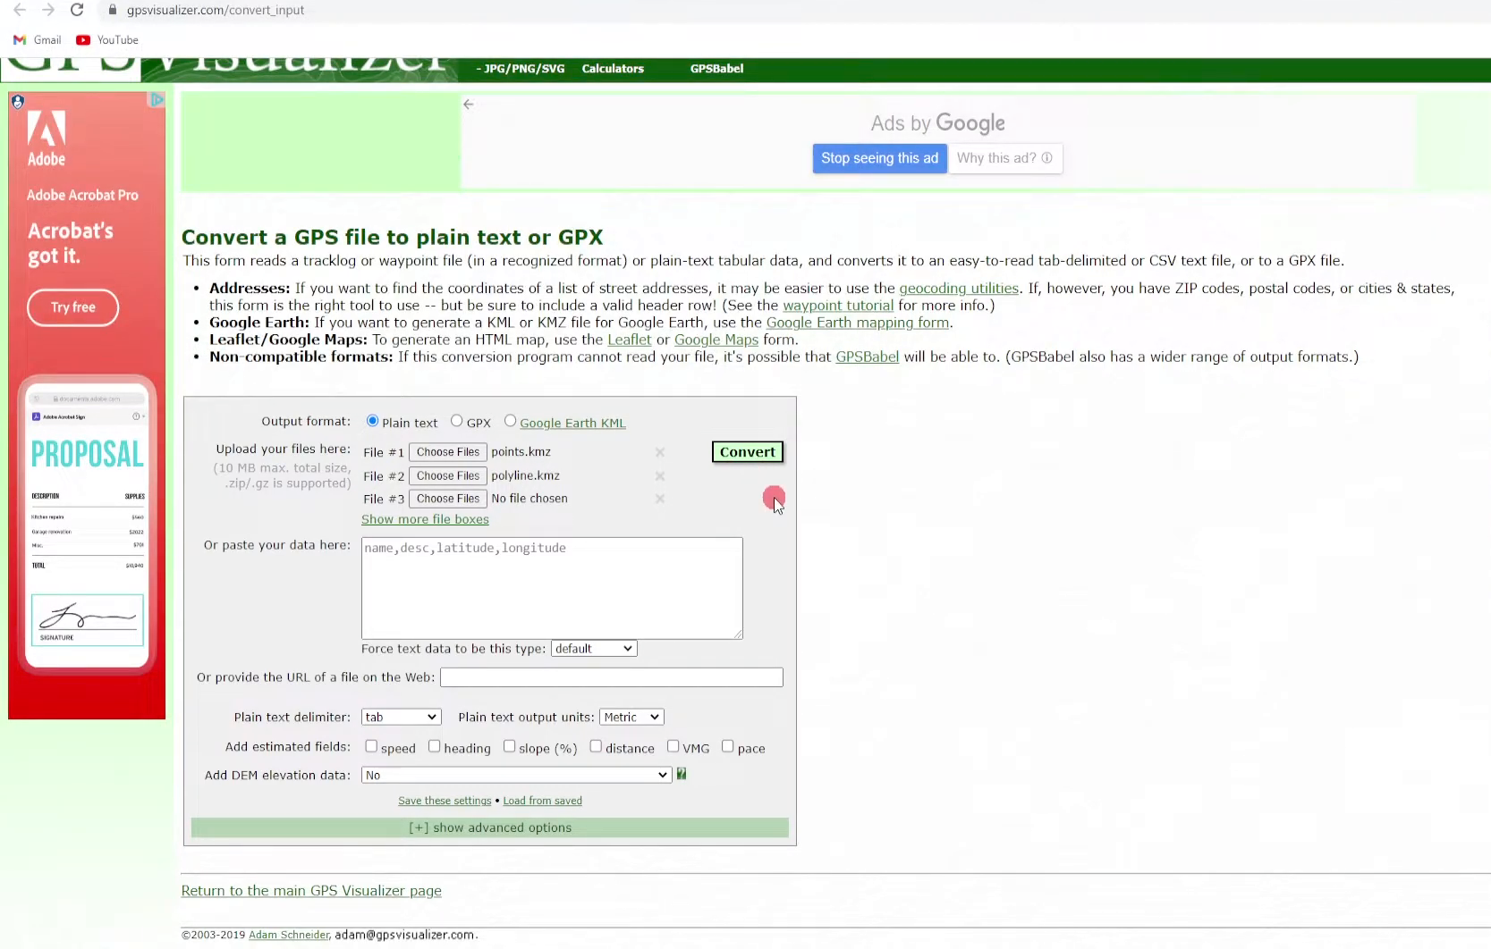Choose the Google Earth KML radio option
The width and height of the screenshot is (1491, 949).
tap(510, 421)
